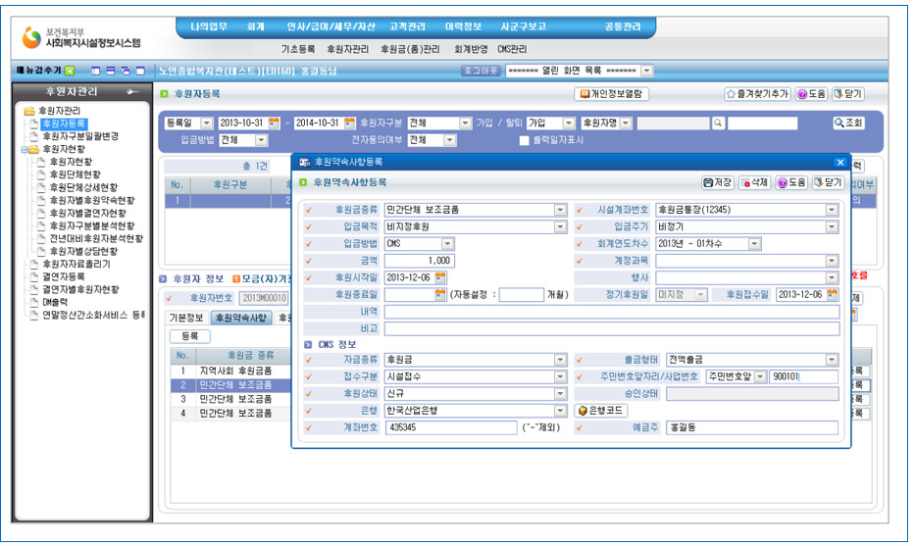The height and width of the screenshot is (546, 915).
Task: Open calendar icon for 후원접수일 in dialog
Action: [833, 295]
